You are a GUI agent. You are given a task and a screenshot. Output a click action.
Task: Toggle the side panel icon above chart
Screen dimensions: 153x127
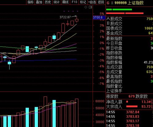(x=91, y=7)
